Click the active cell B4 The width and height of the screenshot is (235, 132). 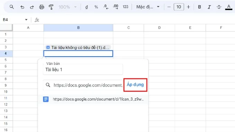click(78, 54)
